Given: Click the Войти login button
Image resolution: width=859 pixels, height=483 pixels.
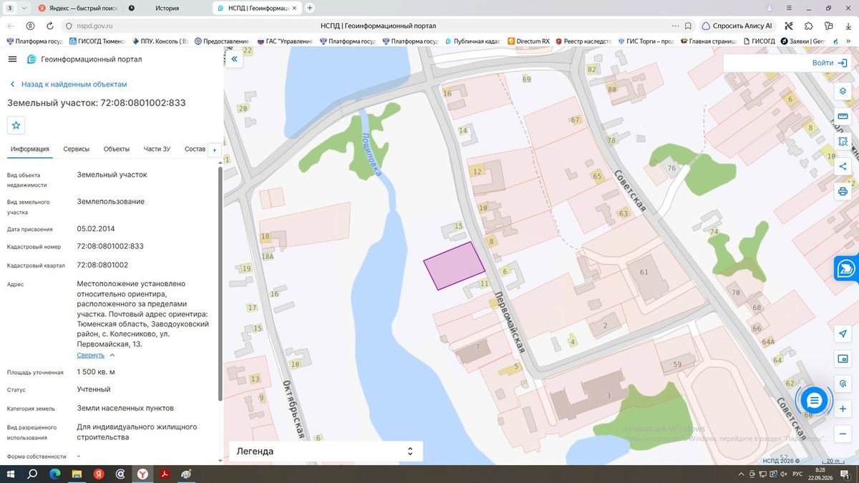Looking at the screenshot, I should tap(829, 63).
